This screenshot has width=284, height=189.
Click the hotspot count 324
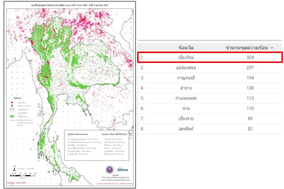point(250,58)
